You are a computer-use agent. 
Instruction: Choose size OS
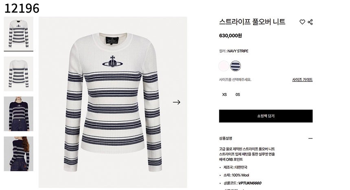pos(238,95)
